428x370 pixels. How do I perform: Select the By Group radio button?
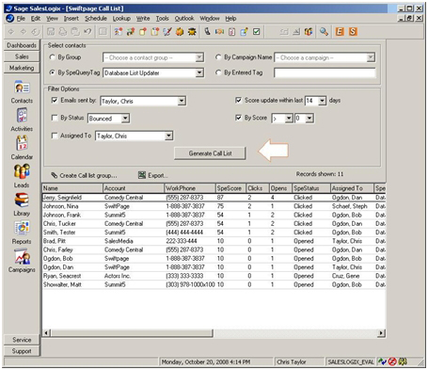coord(53,57)
